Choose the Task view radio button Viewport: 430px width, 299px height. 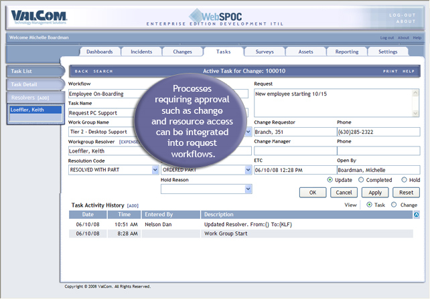pyautogui.click(x=369, y=205)
